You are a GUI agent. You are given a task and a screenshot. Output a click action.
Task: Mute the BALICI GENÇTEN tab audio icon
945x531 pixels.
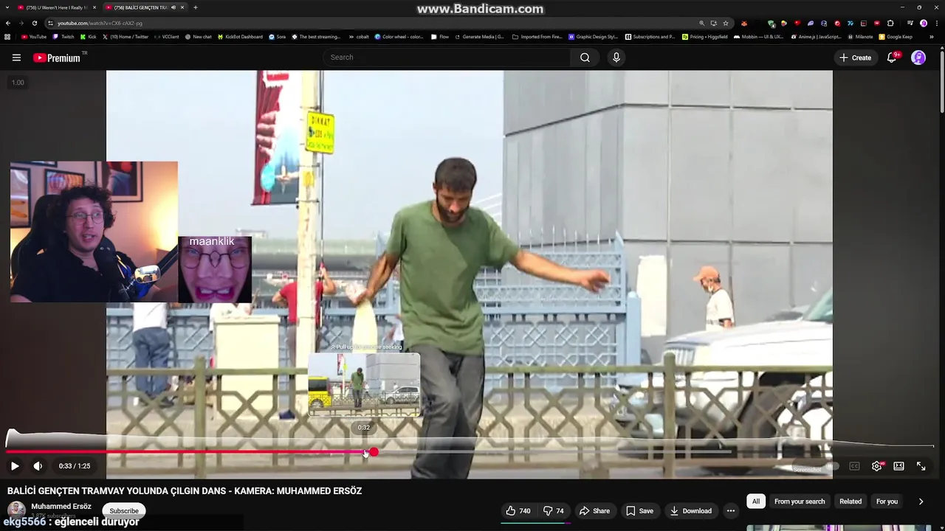point(173,7)
